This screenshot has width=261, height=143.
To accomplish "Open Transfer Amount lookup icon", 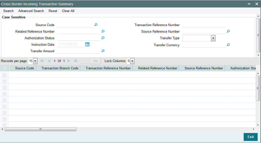I will pyautogui.click(x=103, y=51).
